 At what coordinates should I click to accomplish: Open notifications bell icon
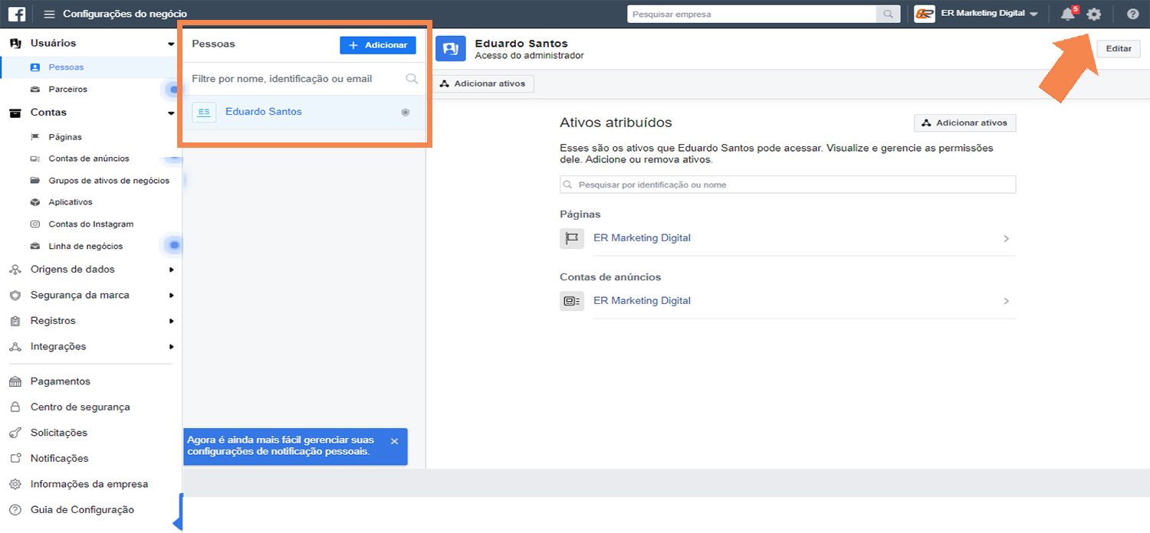pos(1067,14)
